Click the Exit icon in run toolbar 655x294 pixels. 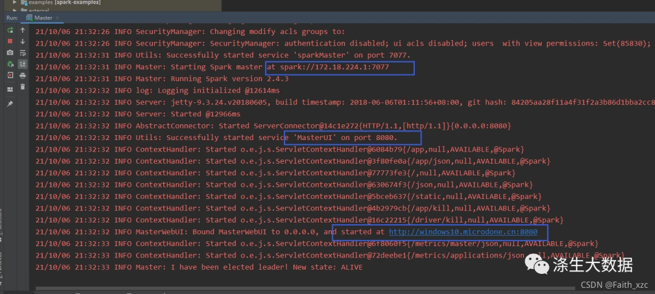(x=10, y=75)
